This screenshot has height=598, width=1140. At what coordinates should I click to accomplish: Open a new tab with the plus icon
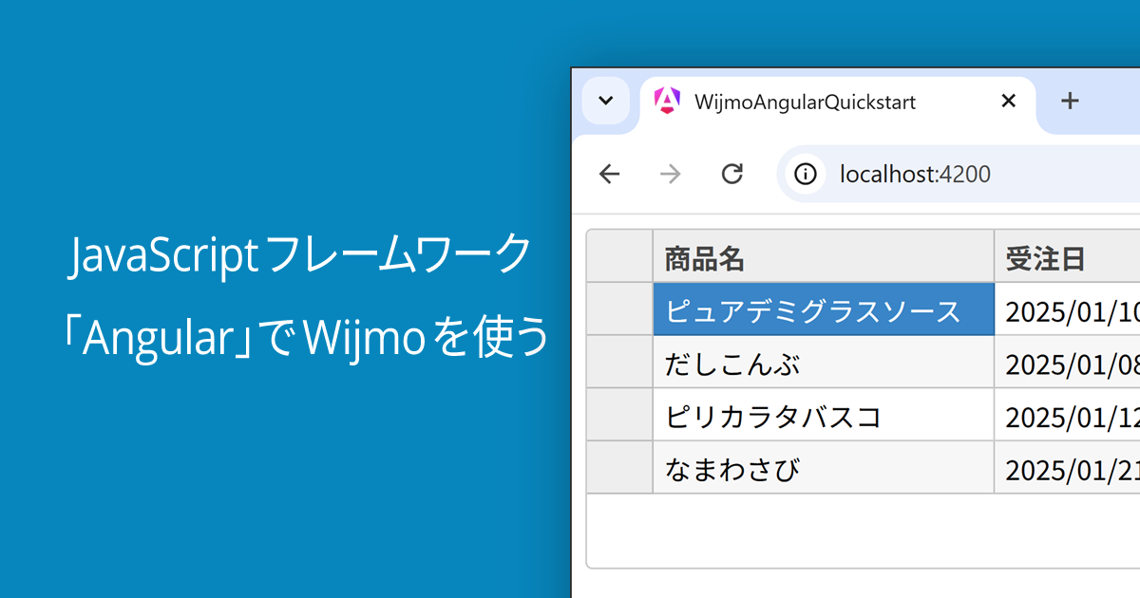coord(1070,101)
